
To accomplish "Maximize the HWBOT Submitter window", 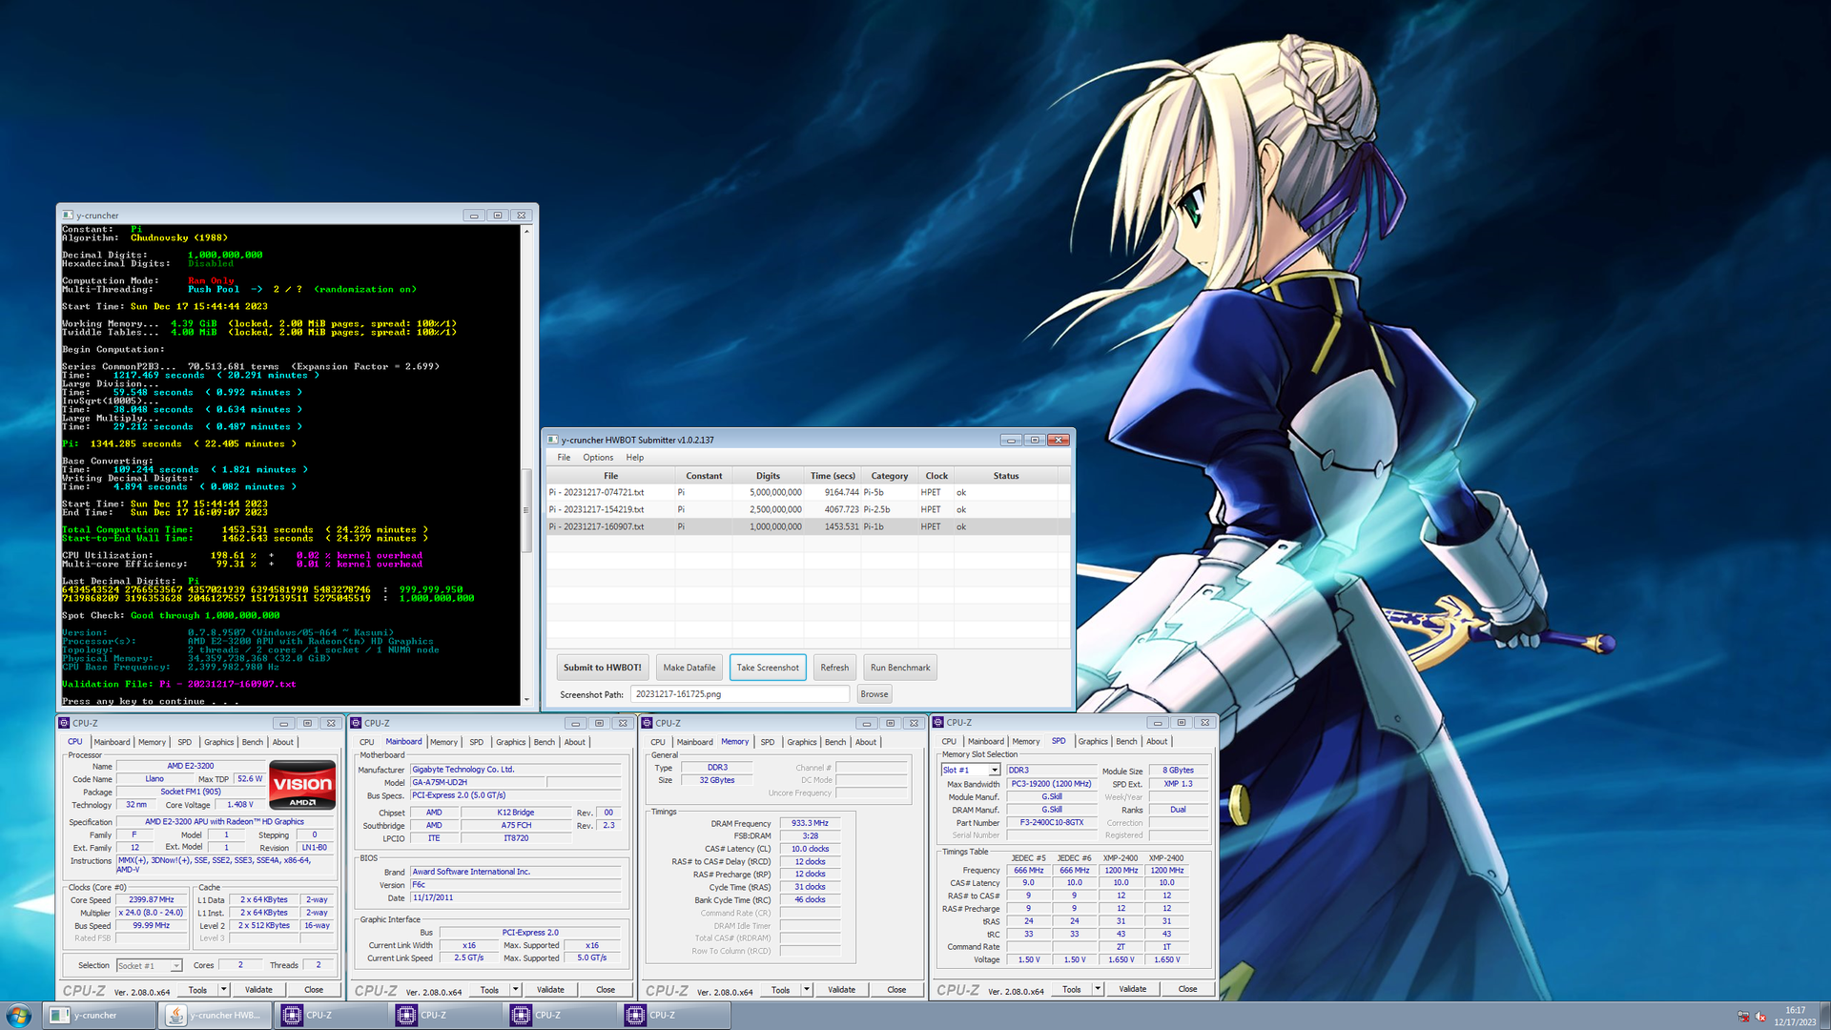I will click(1035, 440).
